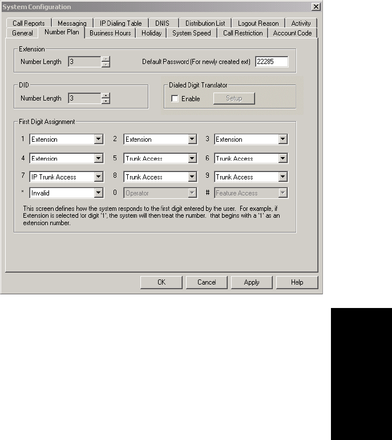Click the OK button
392x440 pixels.
[161, 282]
